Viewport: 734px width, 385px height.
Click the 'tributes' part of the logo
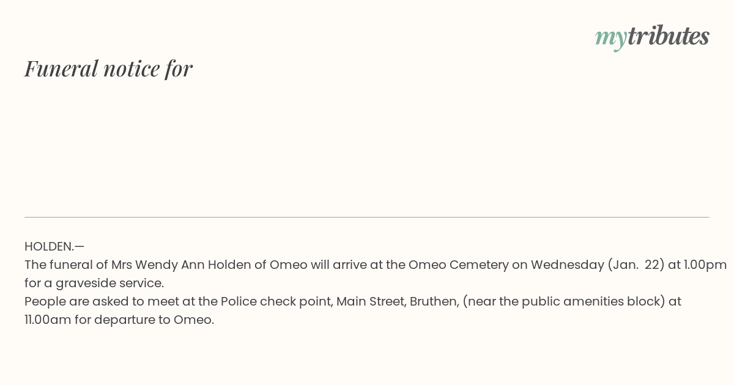(669, 35)
